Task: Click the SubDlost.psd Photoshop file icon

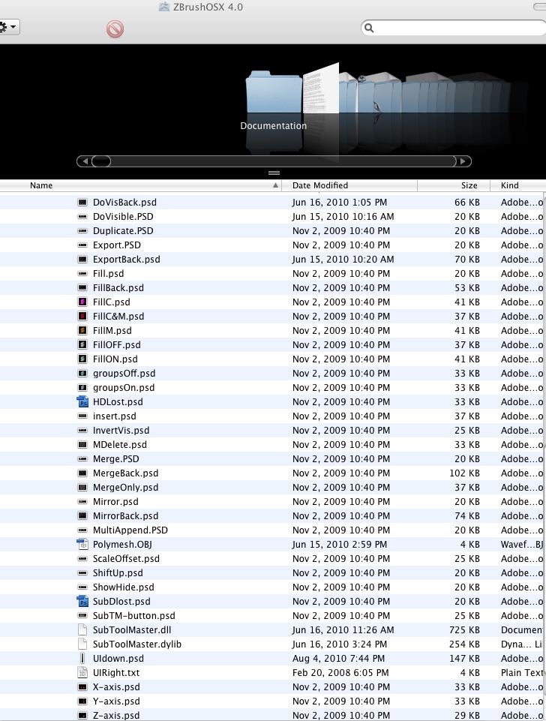Action: (x=82, y=602)
